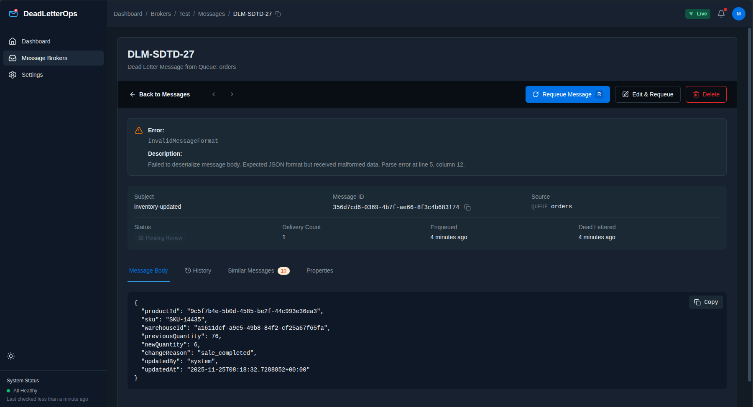Viewport: 753px width, 407px height.
Task: Switch to light mode with the sun icon
Action: coord(11,356)
